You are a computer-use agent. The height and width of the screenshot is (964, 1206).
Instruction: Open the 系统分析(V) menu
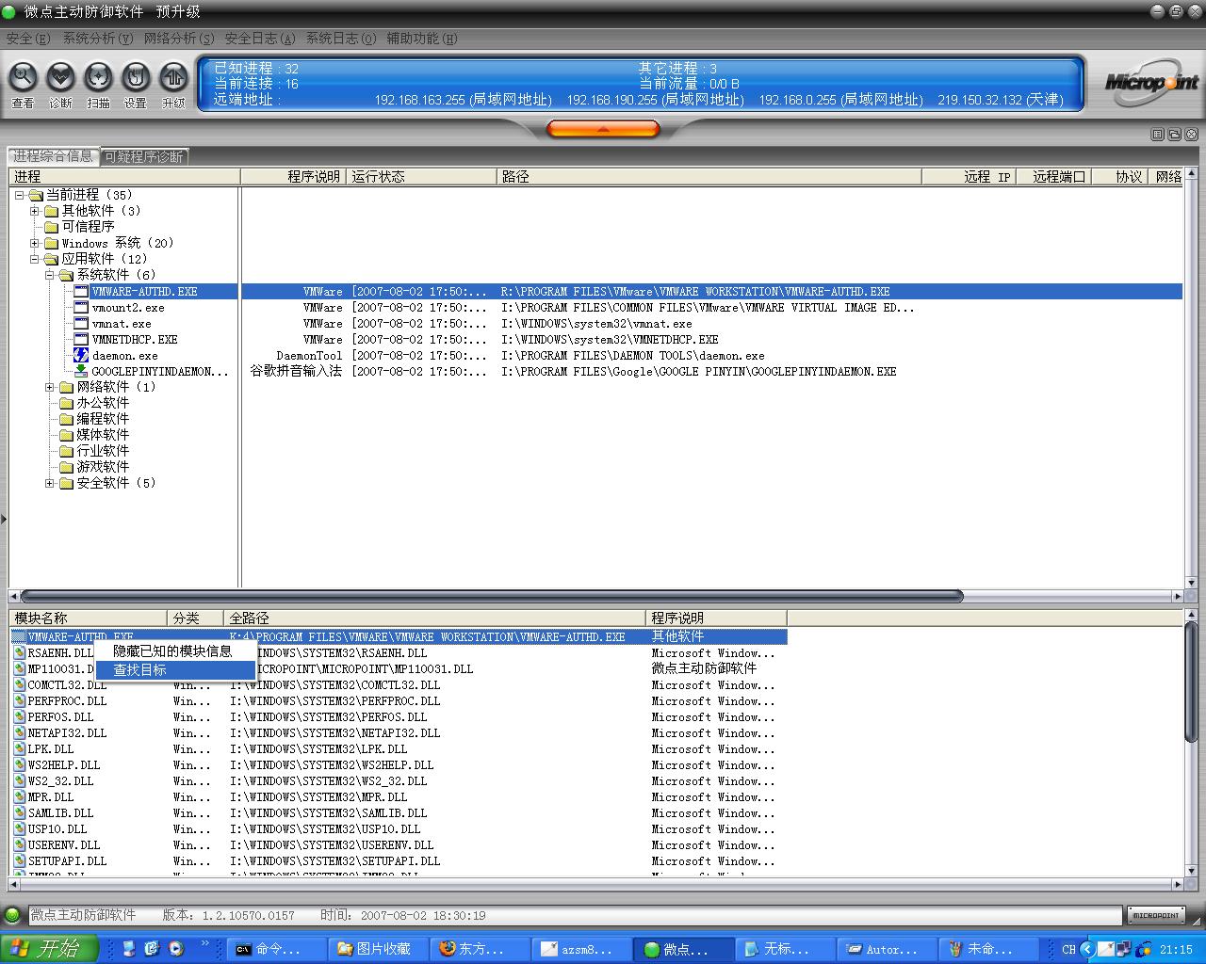(x=98, y=39)
